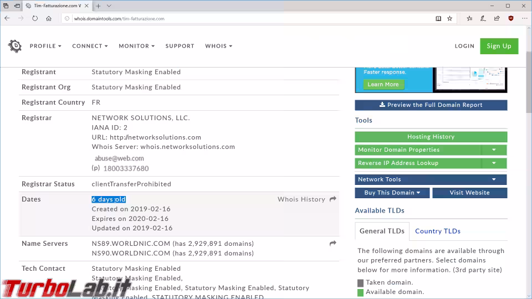
Task: Open the PROFILE navigation menu
Action: click(x=45, y=46)
